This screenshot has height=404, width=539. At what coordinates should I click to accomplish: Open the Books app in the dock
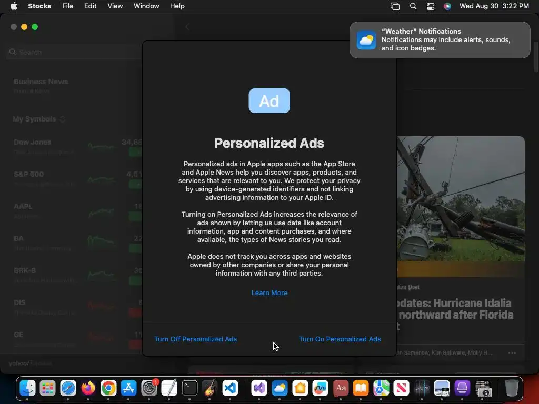click(361, 388)
